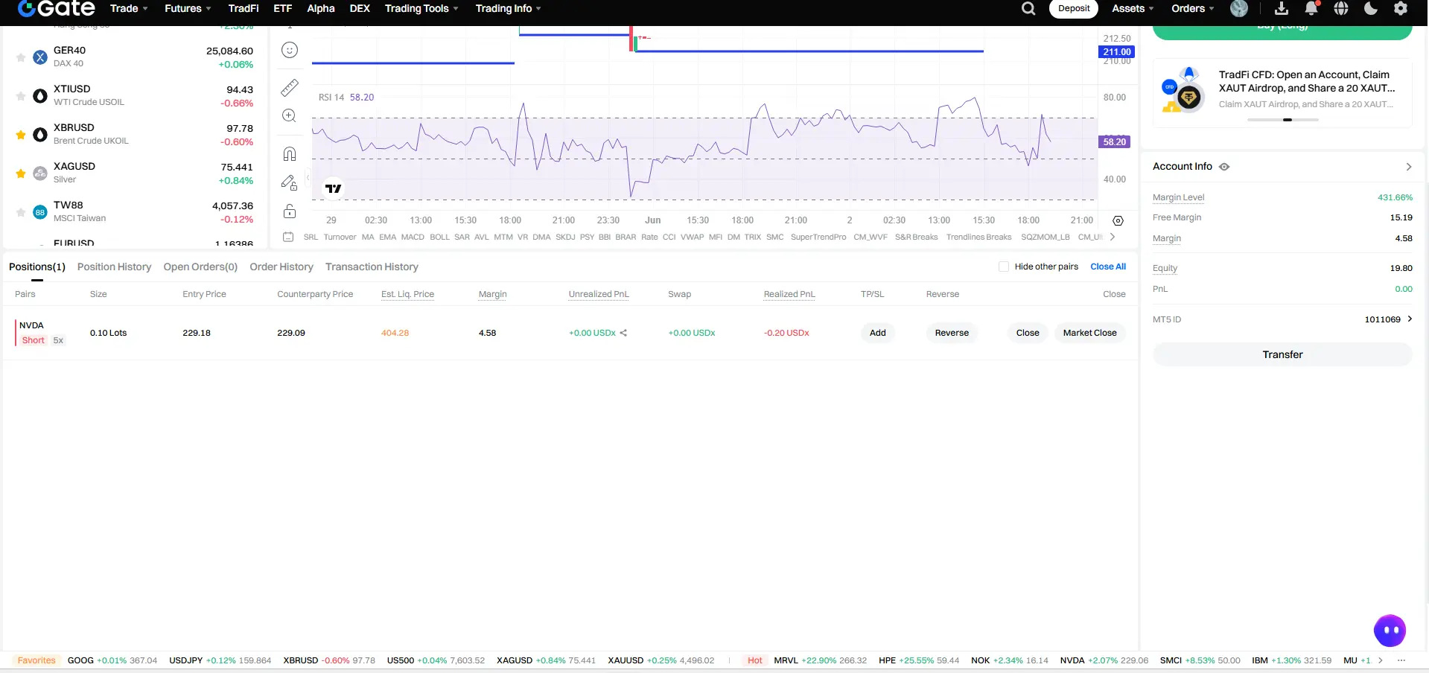Screen dimensions: 1429x673
Task: Toggle Account Info visibility eye
Action: [1224, 167]
